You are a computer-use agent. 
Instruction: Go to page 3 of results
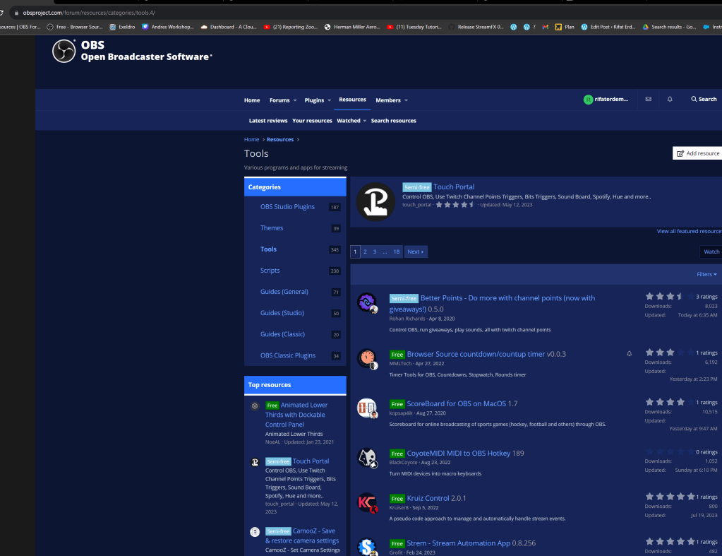click(375, 252)
